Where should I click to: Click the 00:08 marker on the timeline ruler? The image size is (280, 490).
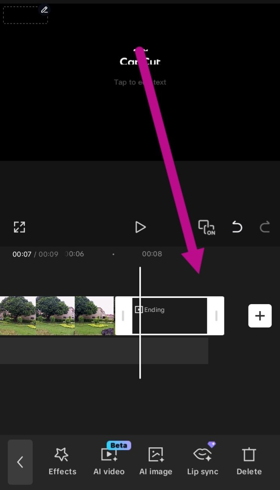(152, 254)
